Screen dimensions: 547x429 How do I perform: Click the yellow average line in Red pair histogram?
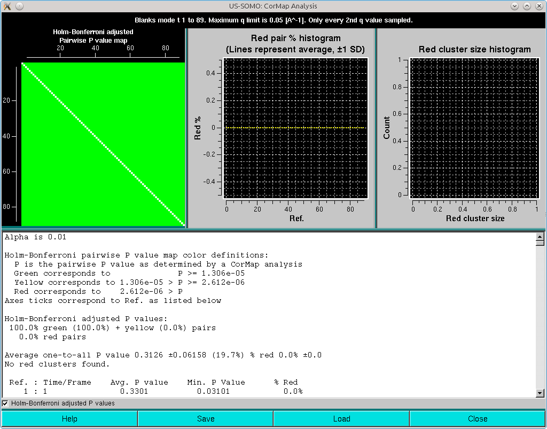pos(294,128)
